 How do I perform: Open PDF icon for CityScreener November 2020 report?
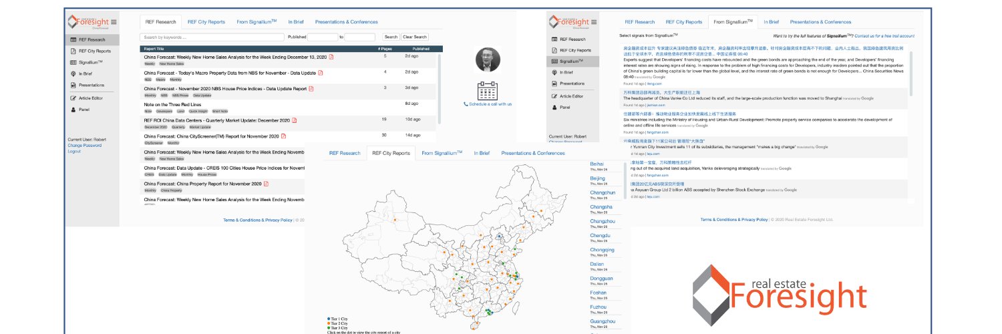284,136
